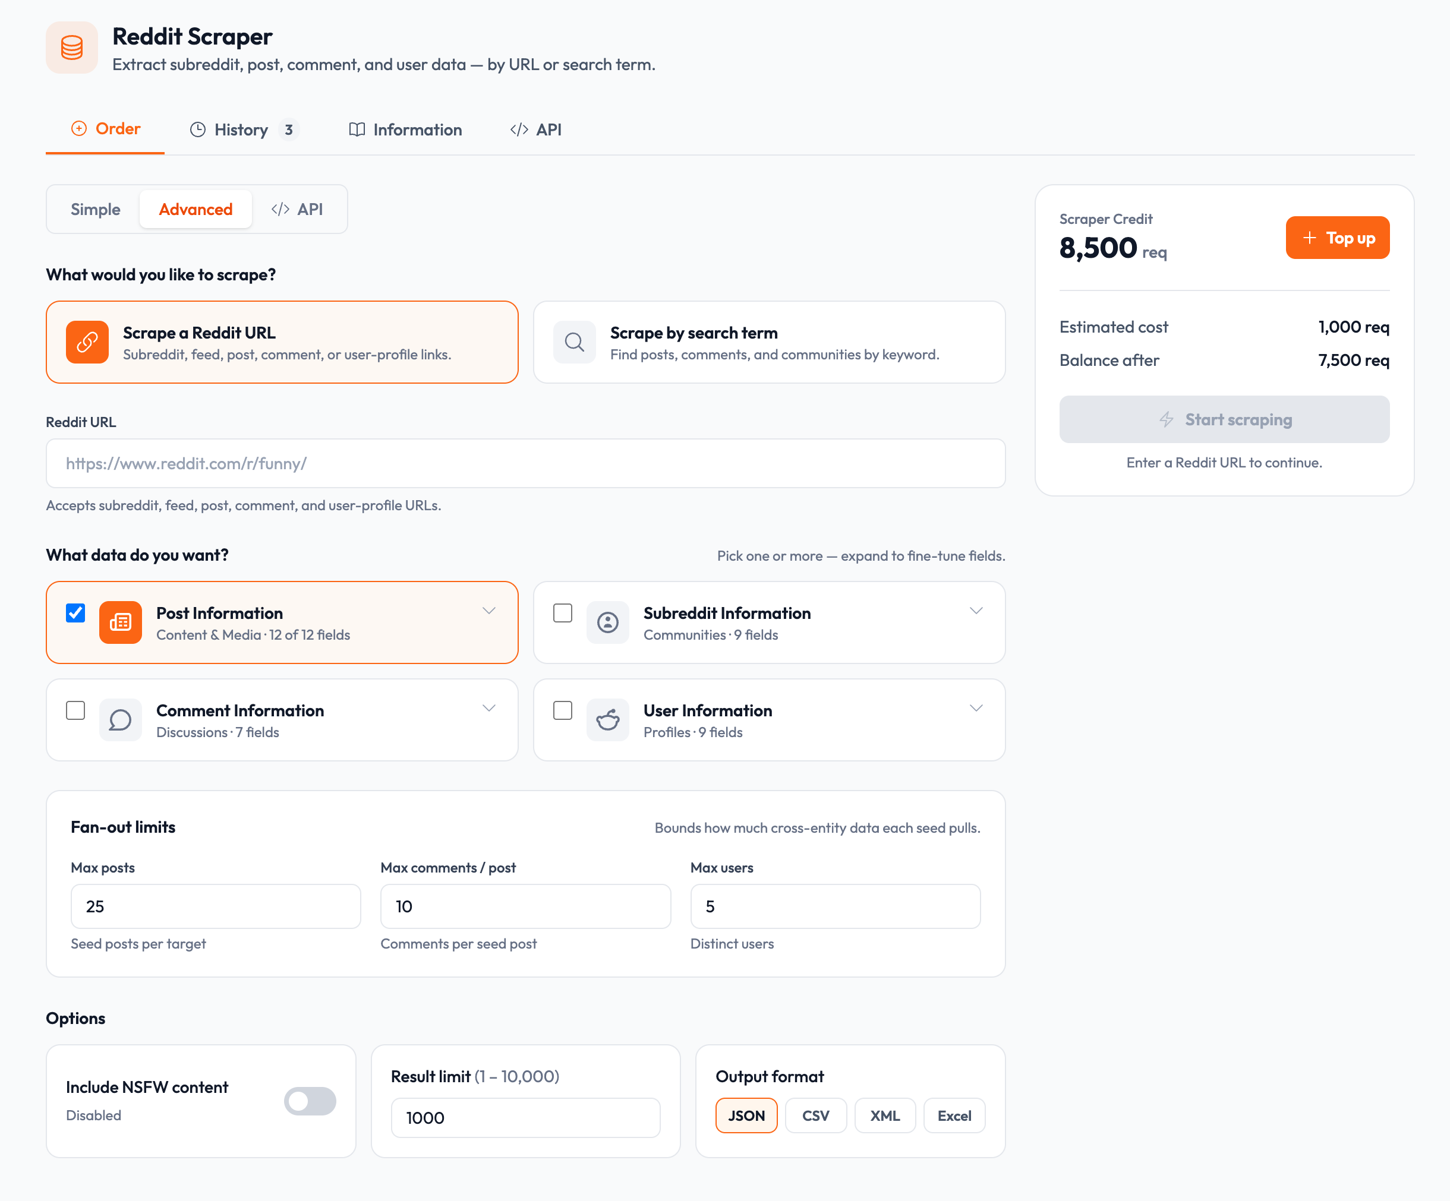The height and width of the screenshot is (1201, 1450).
Task: Click the "What would you like to scrape?" heading
Action: (x=161, y=275)
